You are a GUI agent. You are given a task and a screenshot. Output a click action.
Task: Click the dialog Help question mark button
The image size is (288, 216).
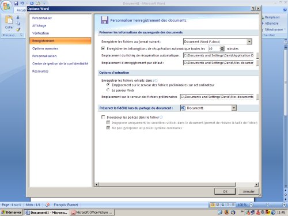point(253,9)
